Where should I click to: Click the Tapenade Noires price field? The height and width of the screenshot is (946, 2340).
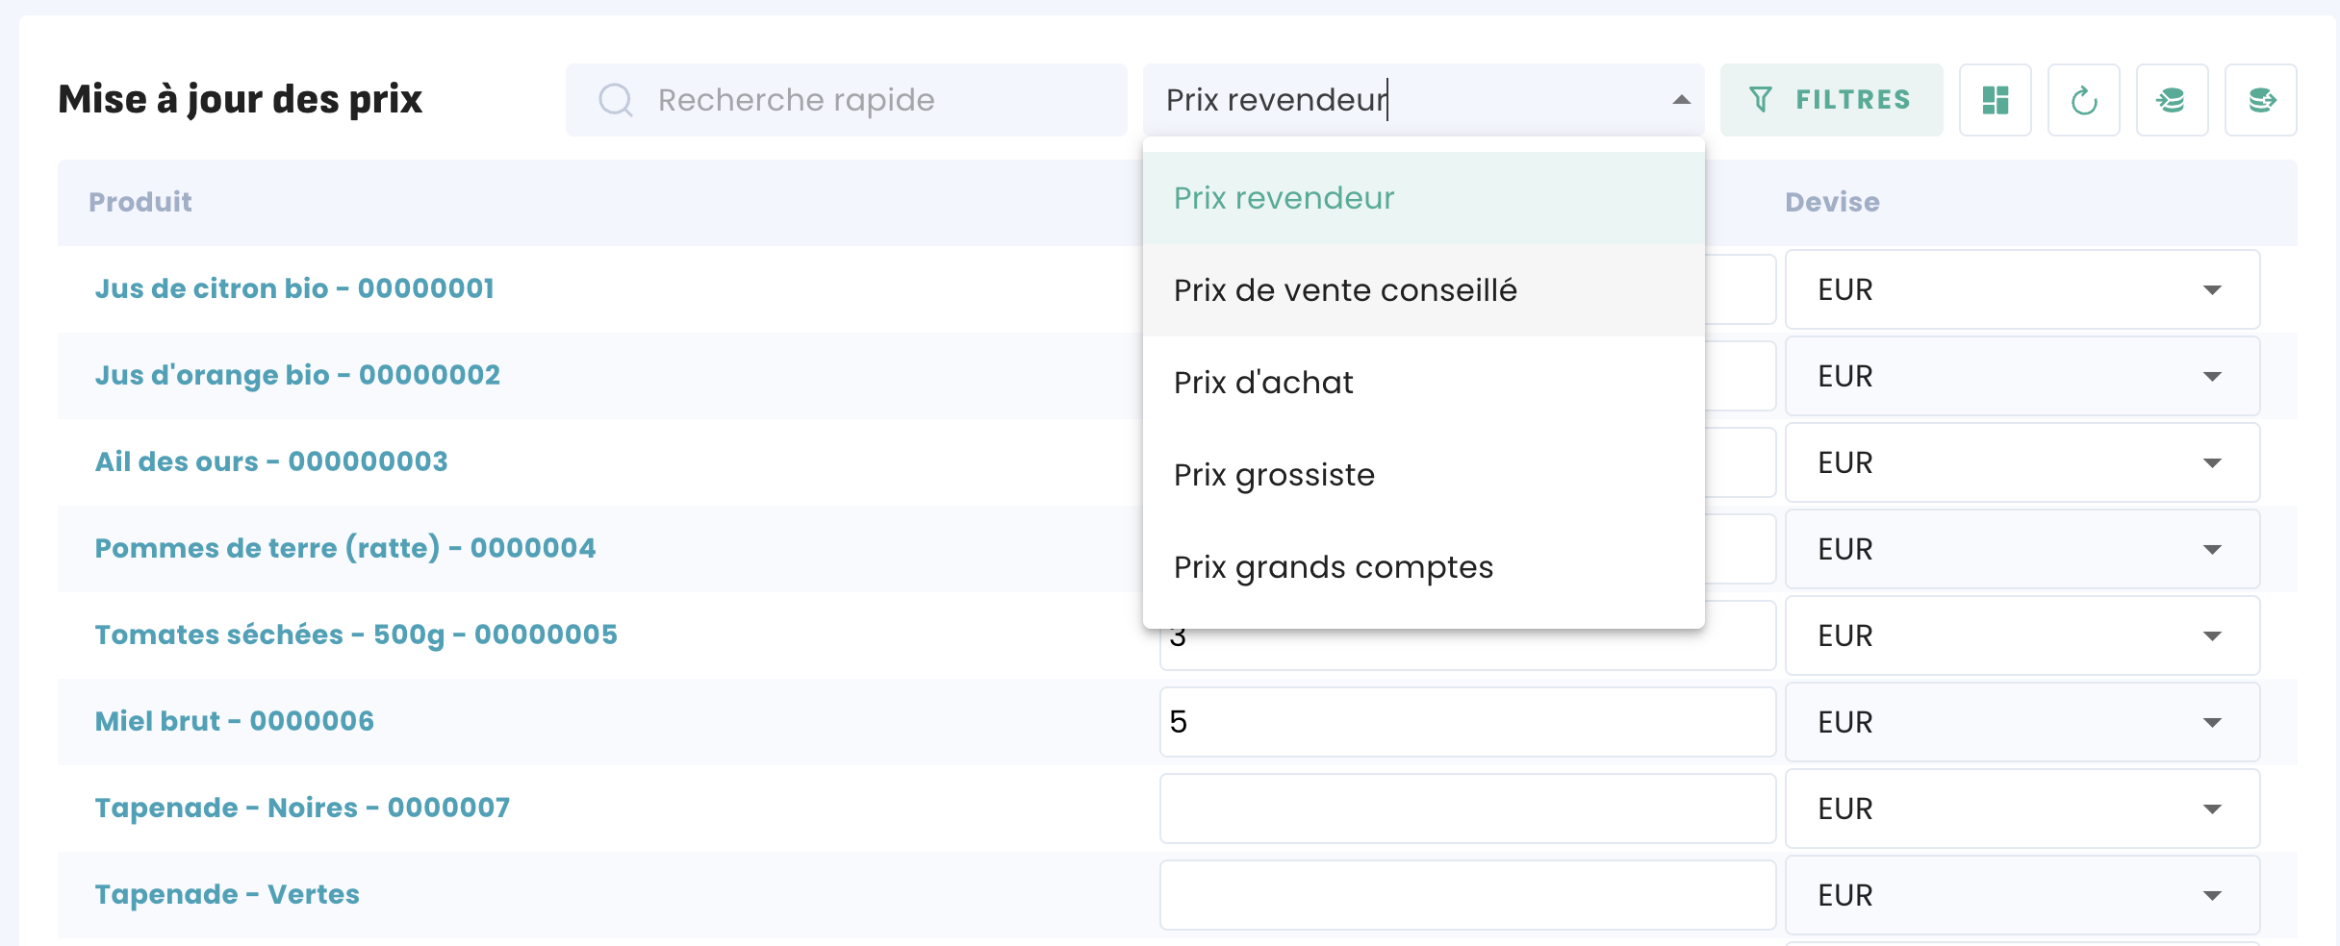(x=1466, y=809)
